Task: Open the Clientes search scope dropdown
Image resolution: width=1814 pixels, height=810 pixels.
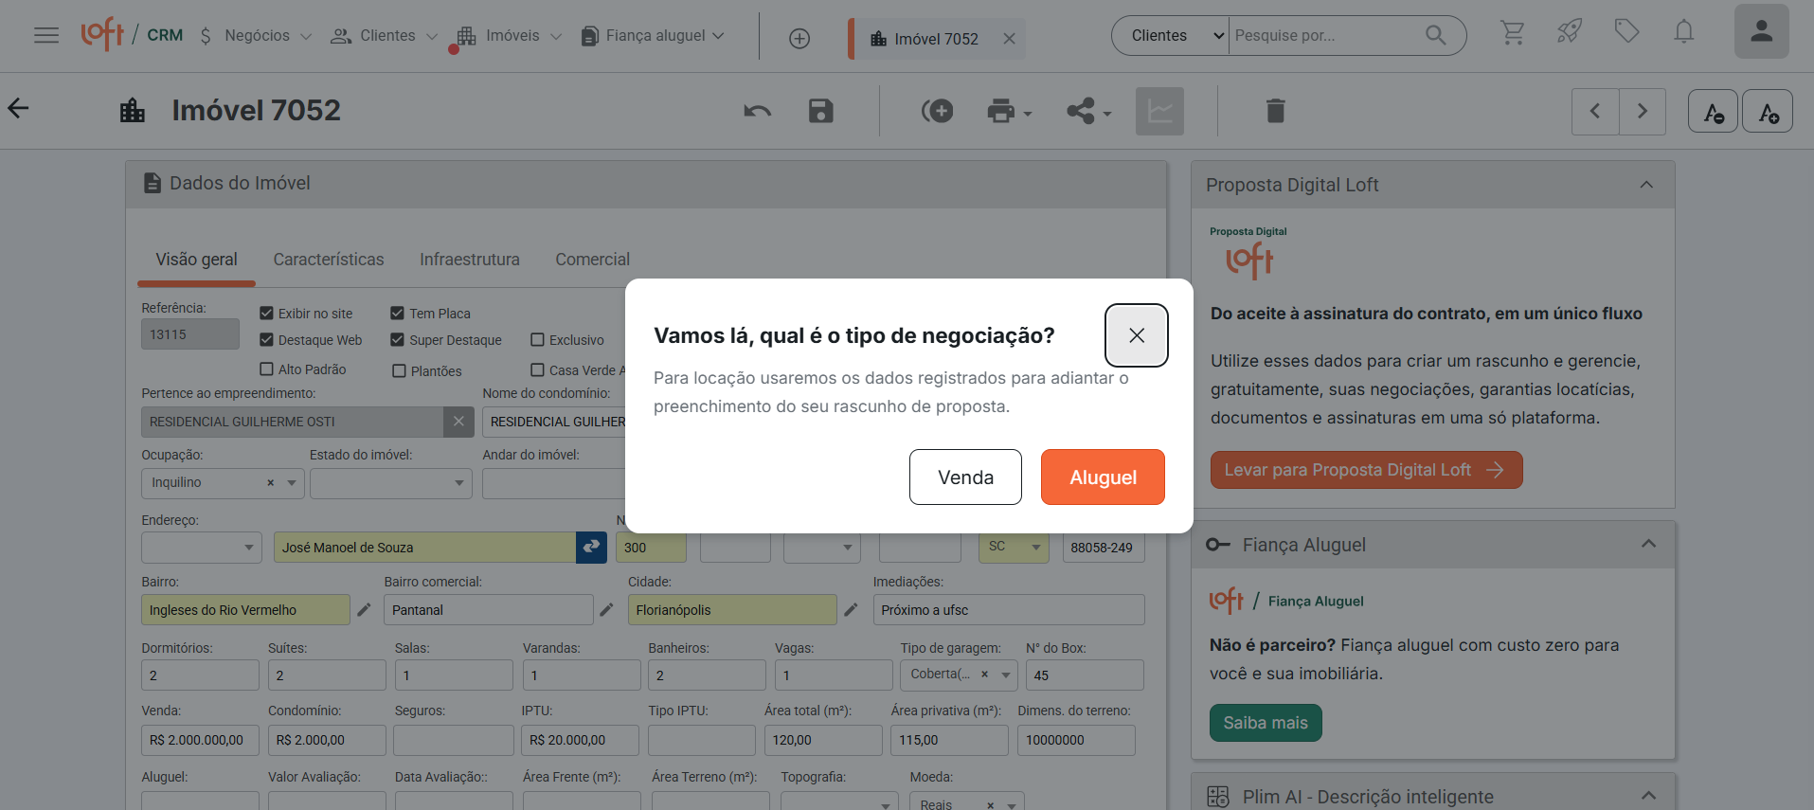Action: 1171,36
